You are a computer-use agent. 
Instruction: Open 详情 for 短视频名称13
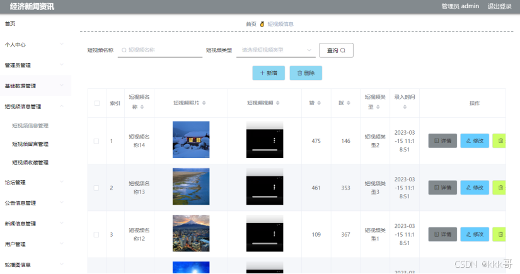click(442, 188)
